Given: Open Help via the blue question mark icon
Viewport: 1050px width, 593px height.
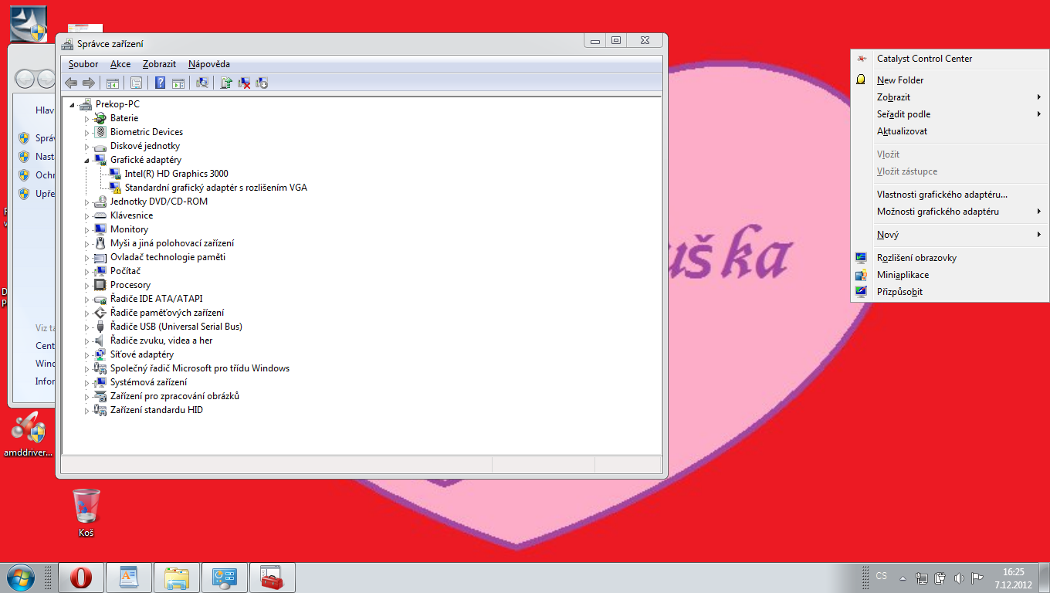Looking at the screenshot, I should click(x=161, y=83).
